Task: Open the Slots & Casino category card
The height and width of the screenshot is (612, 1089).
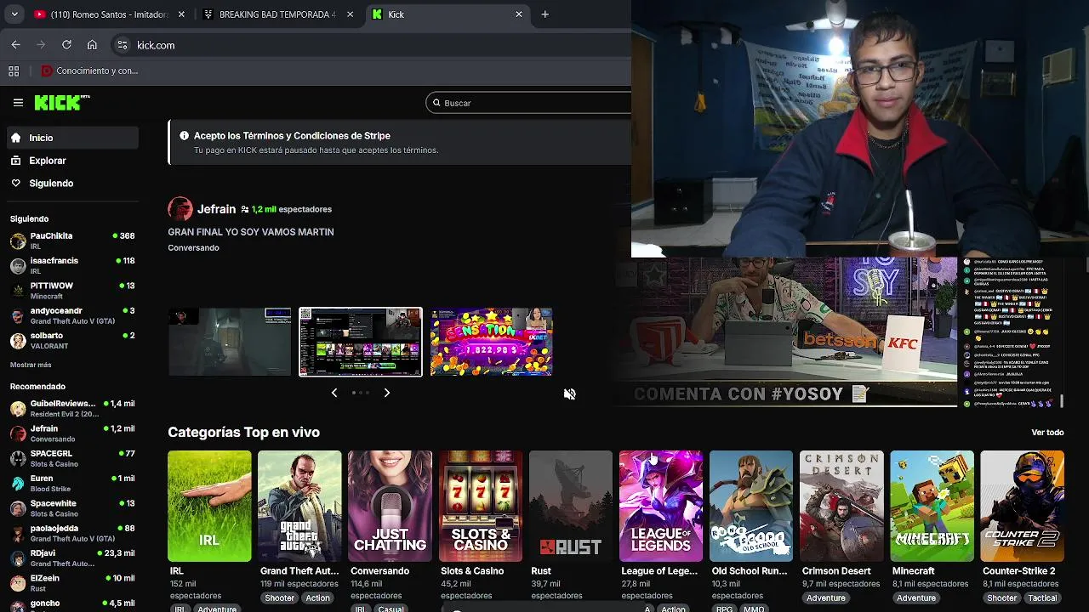Action: pos(481,506)
